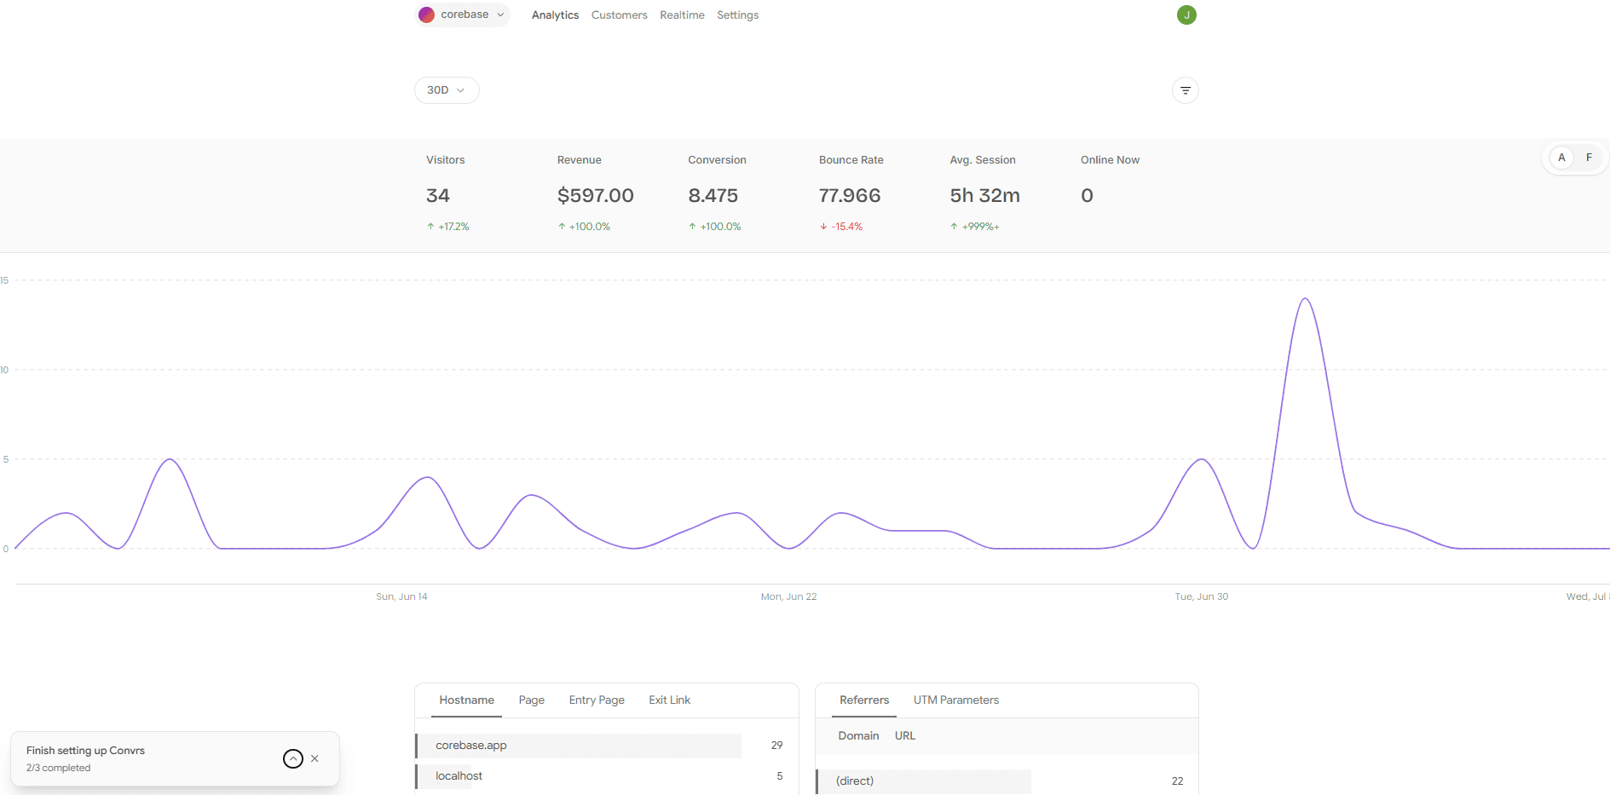The image size is (1610, 795).
Task: Select the F toggle option
Action: [x=1589, y=158]
